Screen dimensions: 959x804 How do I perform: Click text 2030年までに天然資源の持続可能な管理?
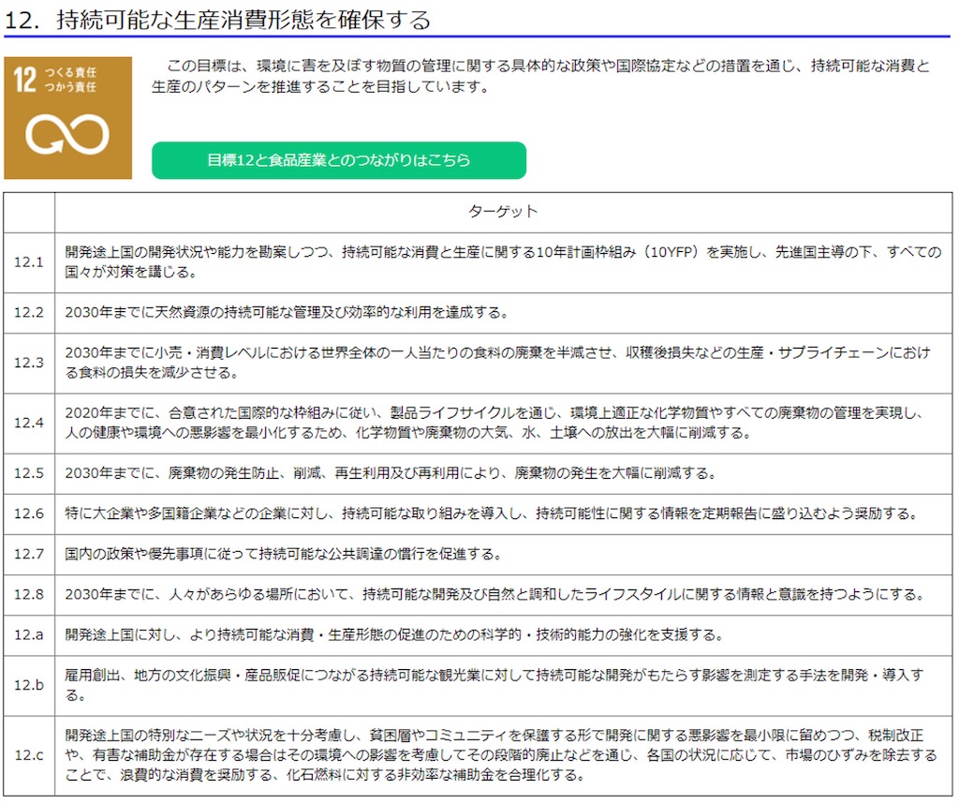(287, 313)
